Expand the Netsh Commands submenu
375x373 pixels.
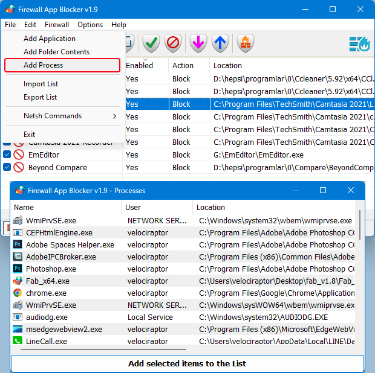pos(62,116)
